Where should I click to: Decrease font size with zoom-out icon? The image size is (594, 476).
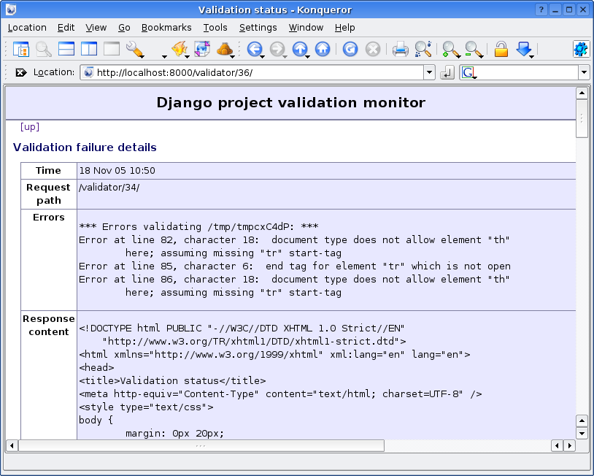click(473, 49)
